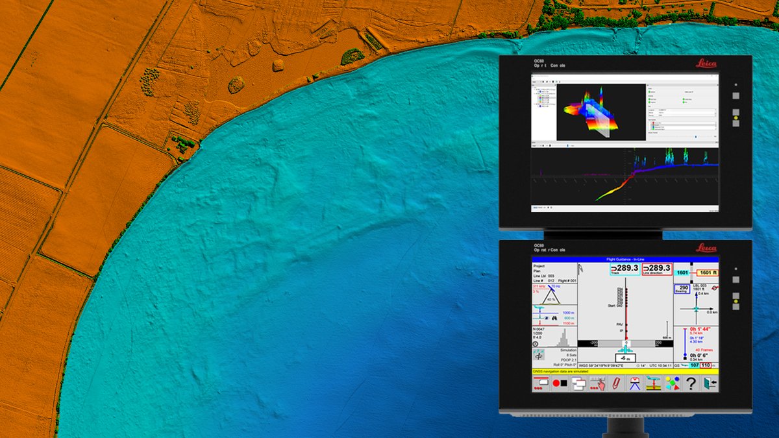Viewport: 779px width, 438px height.
Task: Click the Leica logo on upper console
Action: (706, 64)
